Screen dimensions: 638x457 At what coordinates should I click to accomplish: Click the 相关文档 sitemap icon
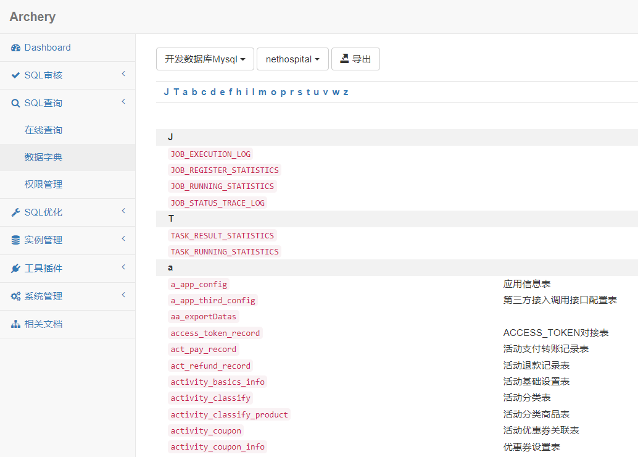point(16,324)
